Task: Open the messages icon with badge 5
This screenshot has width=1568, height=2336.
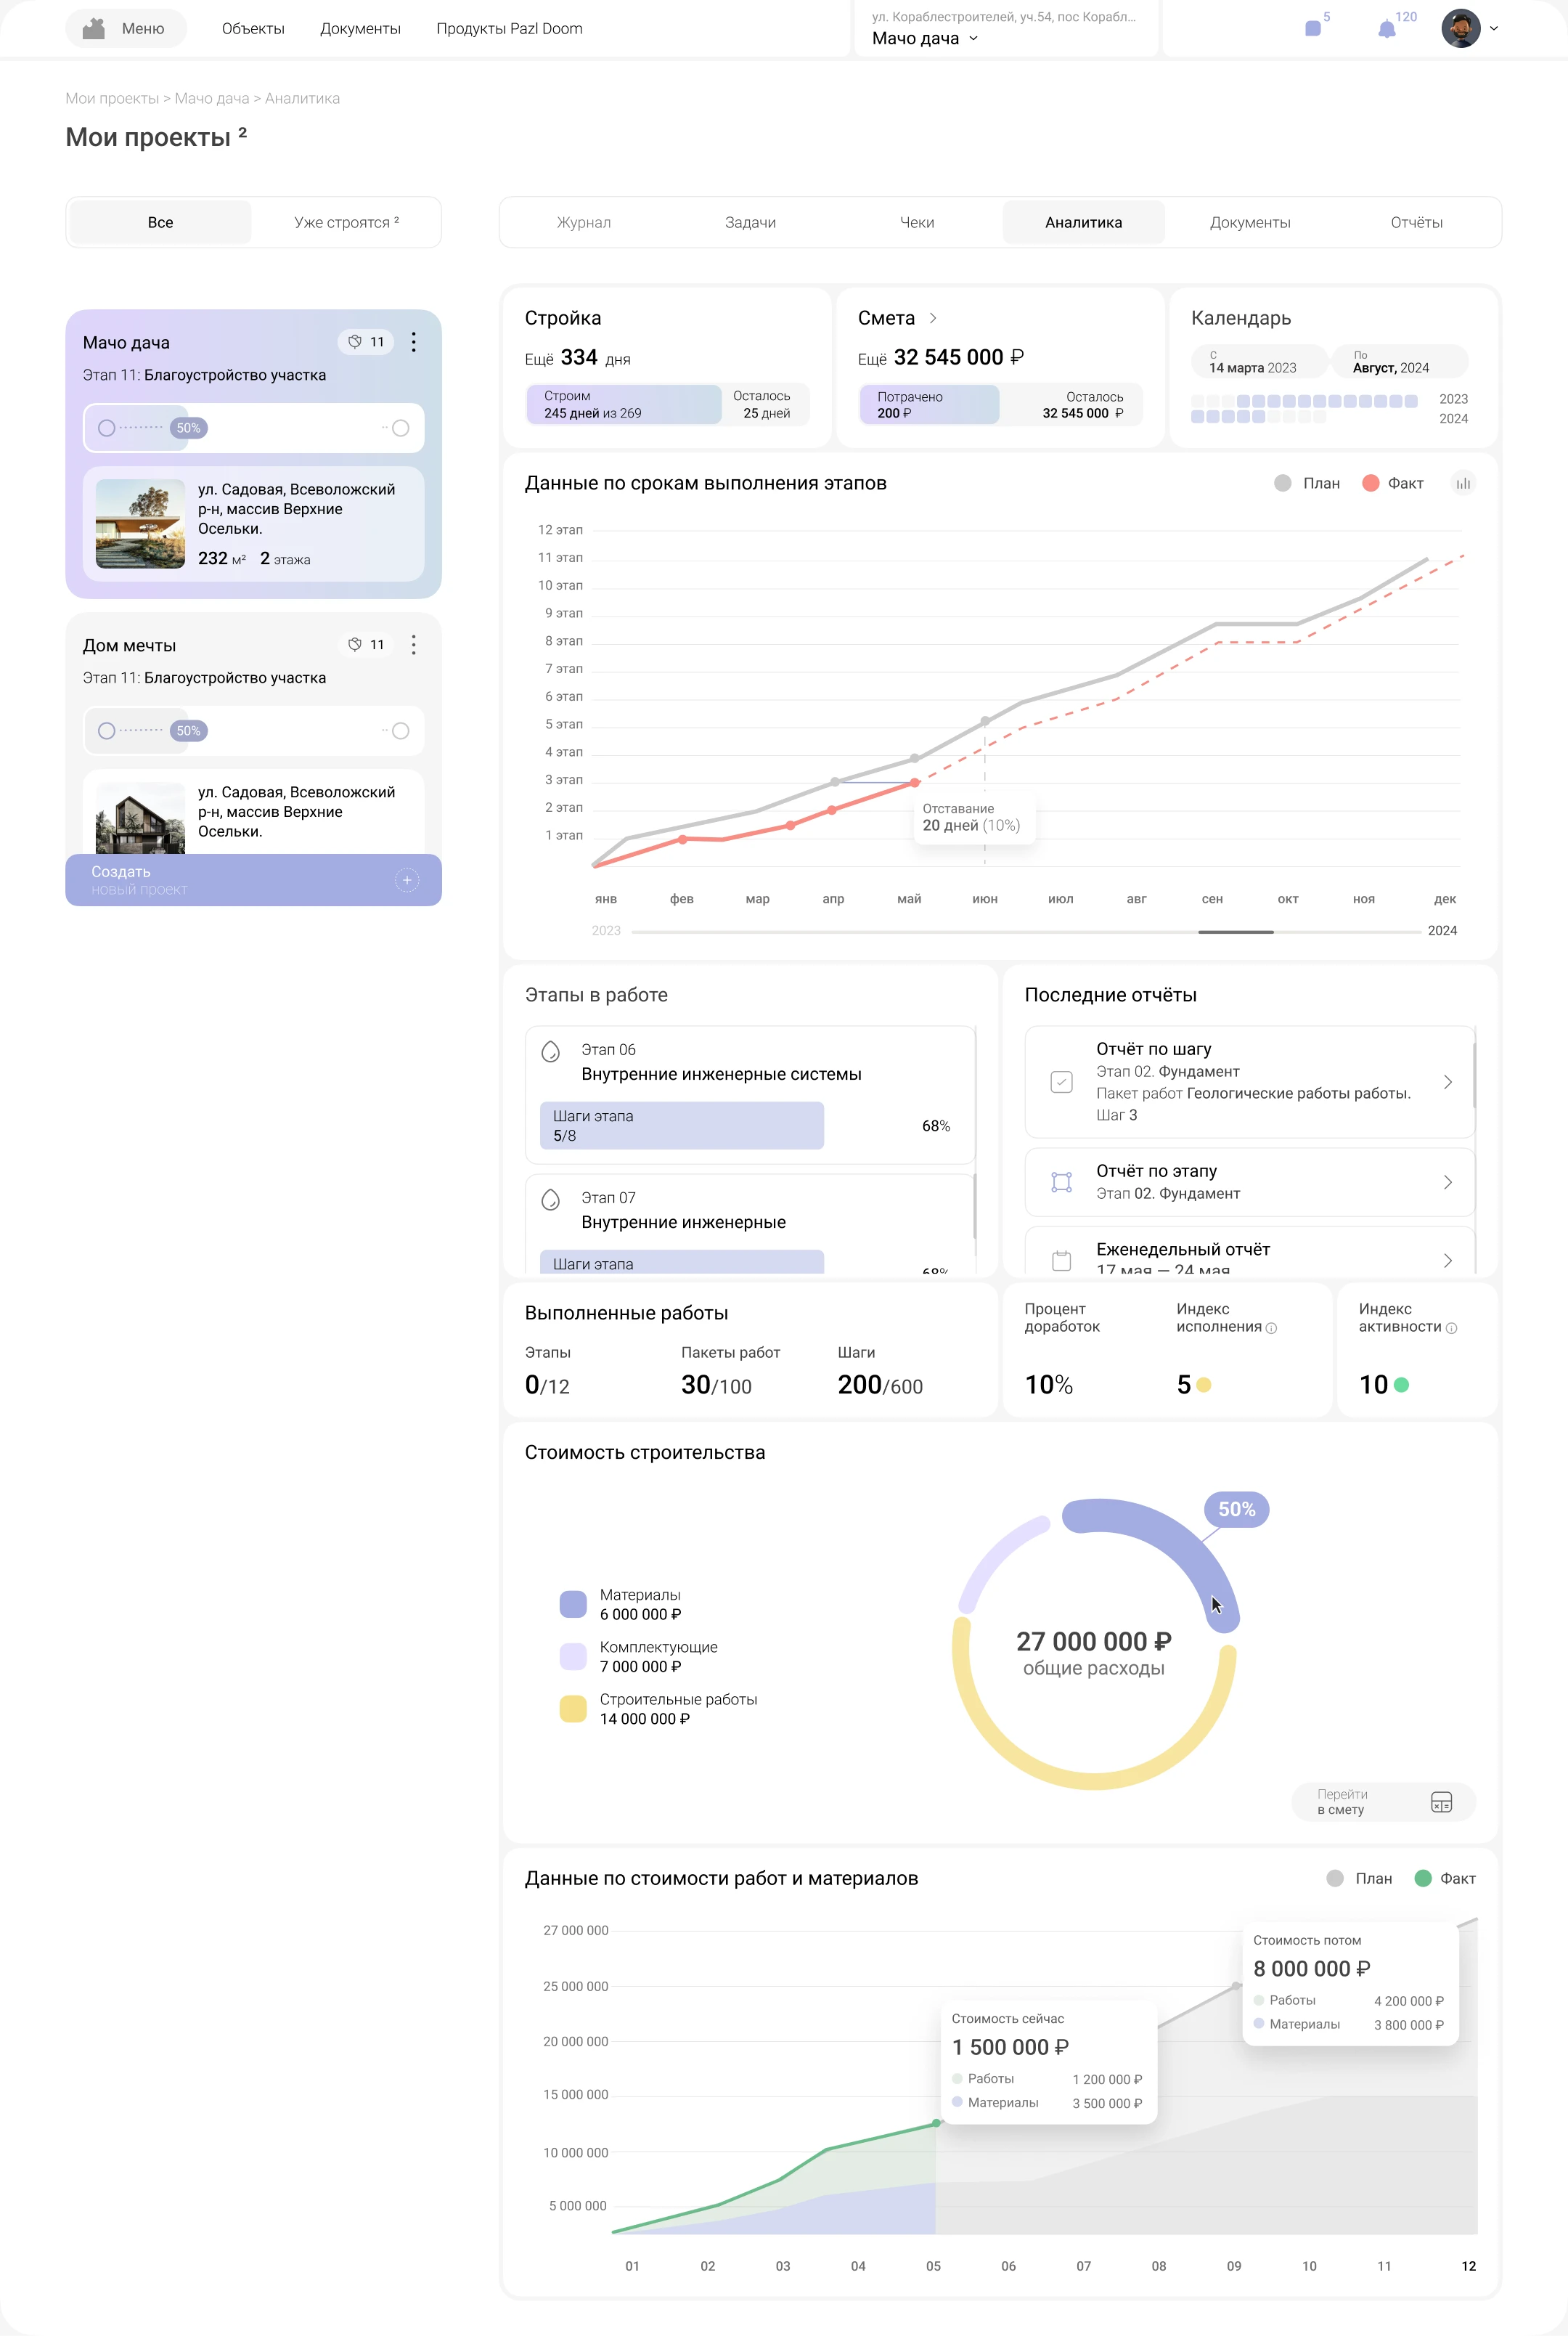Action: (1313, 29)
